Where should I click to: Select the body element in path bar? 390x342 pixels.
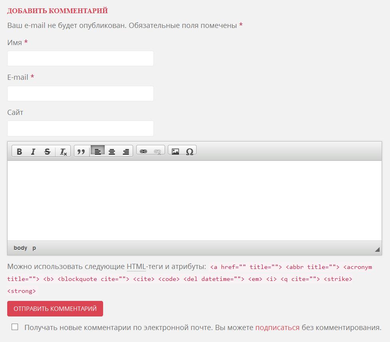click(x=20, y=248)
